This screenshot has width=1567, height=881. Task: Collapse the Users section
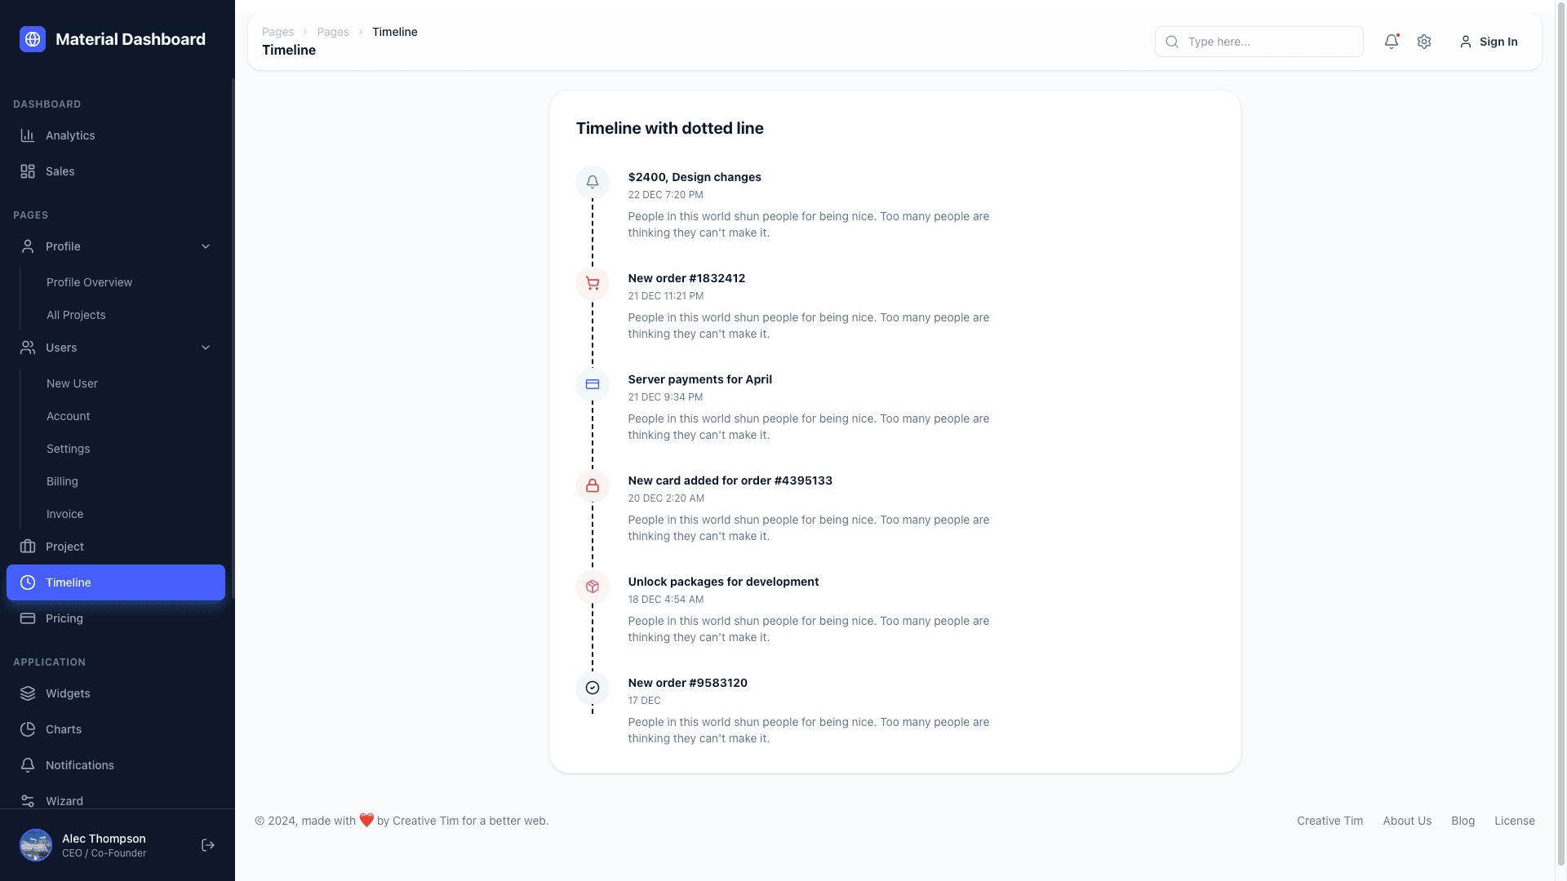coord(206,348)
